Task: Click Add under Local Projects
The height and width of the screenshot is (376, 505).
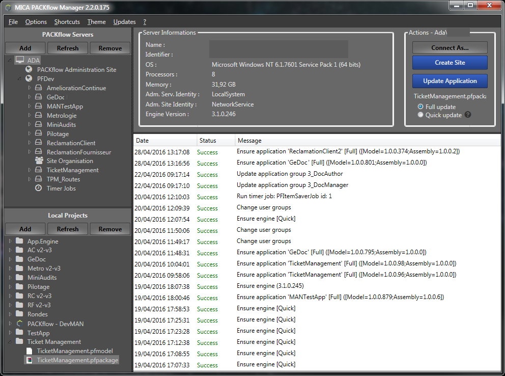Action: [25, 229]
